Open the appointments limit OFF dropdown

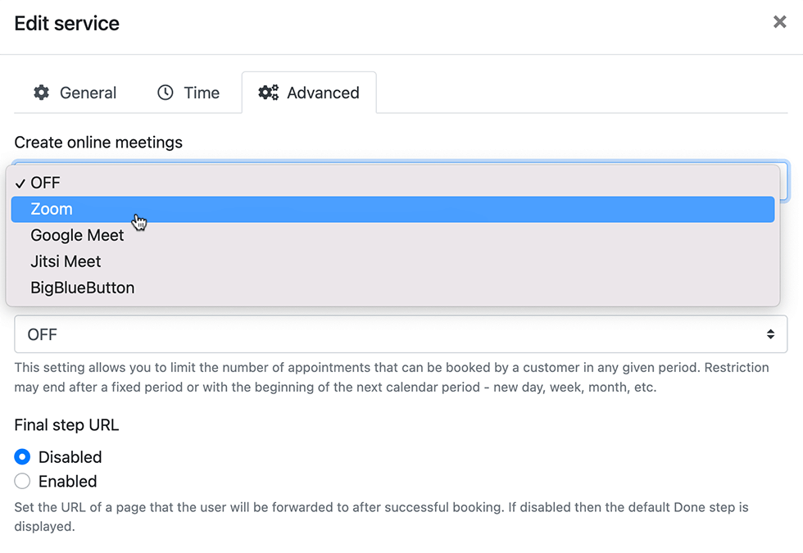[x=400, y=334]
